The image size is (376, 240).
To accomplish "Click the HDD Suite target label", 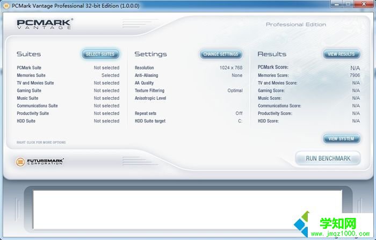I will [150, 121].
